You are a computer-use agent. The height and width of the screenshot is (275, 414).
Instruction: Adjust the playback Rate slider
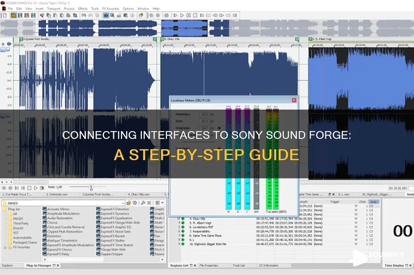tap(91, 188)
